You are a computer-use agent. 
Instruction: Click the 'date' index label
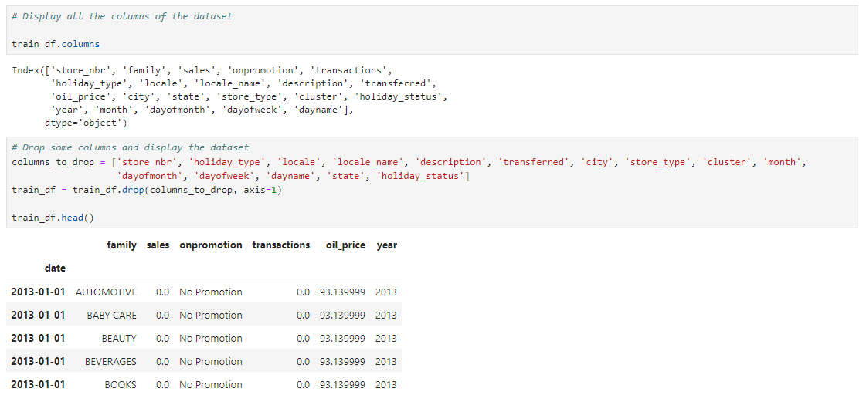(x=55, y=268)
